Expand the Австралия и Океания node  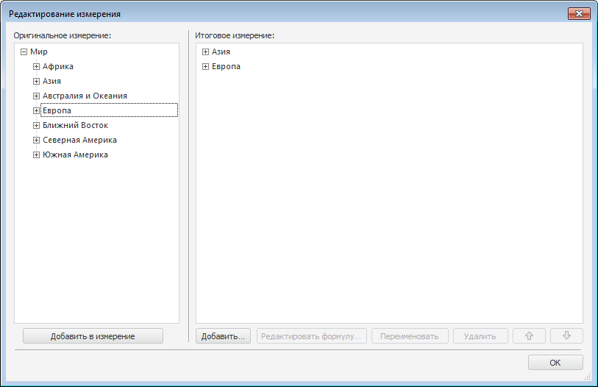(x=36, y=96)
